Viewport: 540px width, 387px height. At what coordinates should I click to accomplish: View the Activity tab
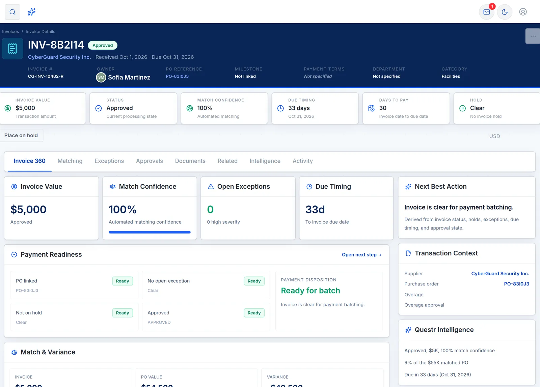(x=303, y=161)
